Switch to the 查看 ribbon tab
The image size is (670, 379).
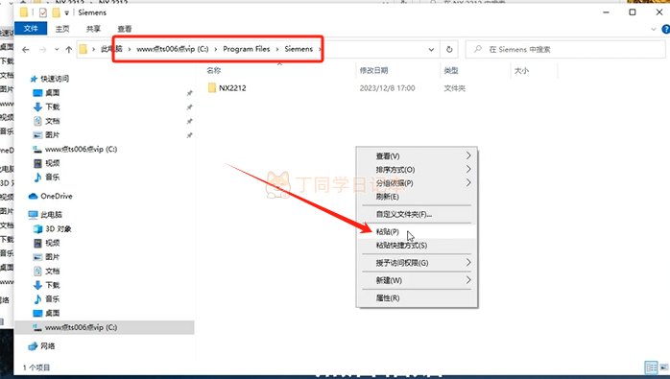(125, 29)
